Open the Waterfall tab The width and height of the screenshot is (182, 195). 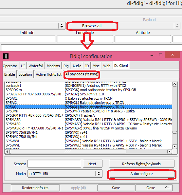(36, 66)
